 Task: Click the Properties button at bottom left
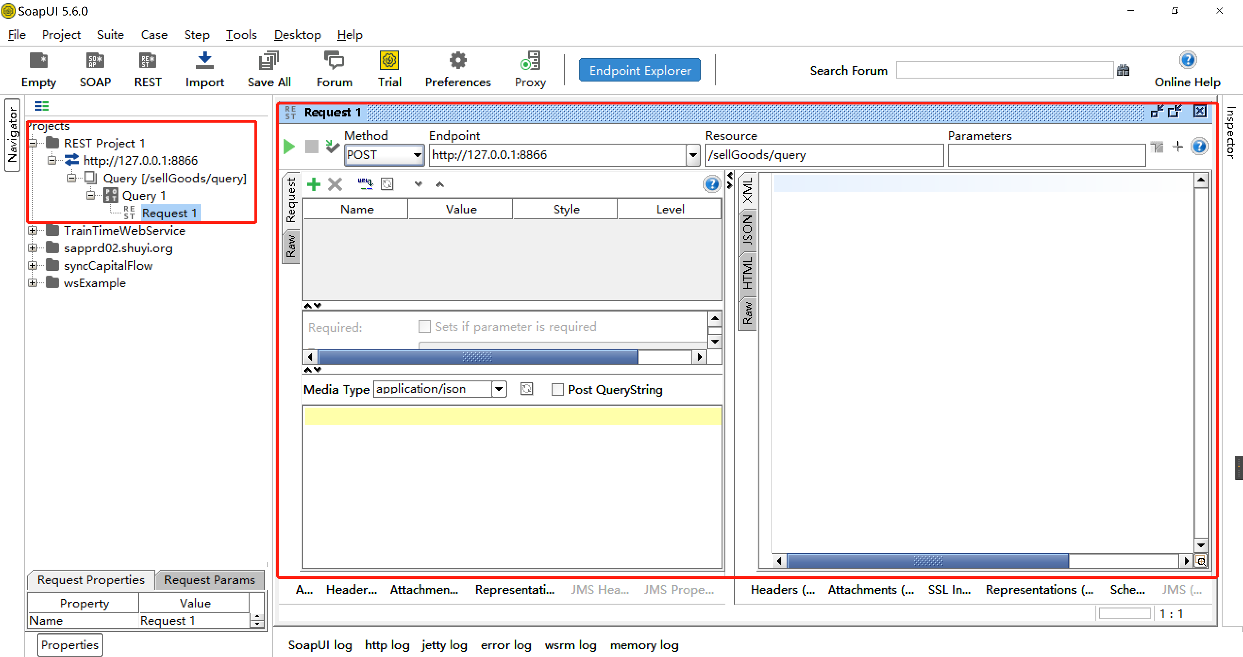point(70,645)
